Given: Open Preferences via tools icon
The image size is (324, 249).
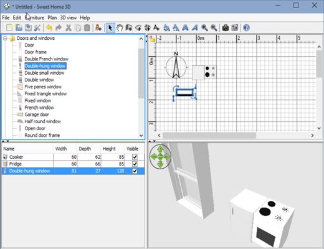Looking at the screenshot, I should 37,27.
